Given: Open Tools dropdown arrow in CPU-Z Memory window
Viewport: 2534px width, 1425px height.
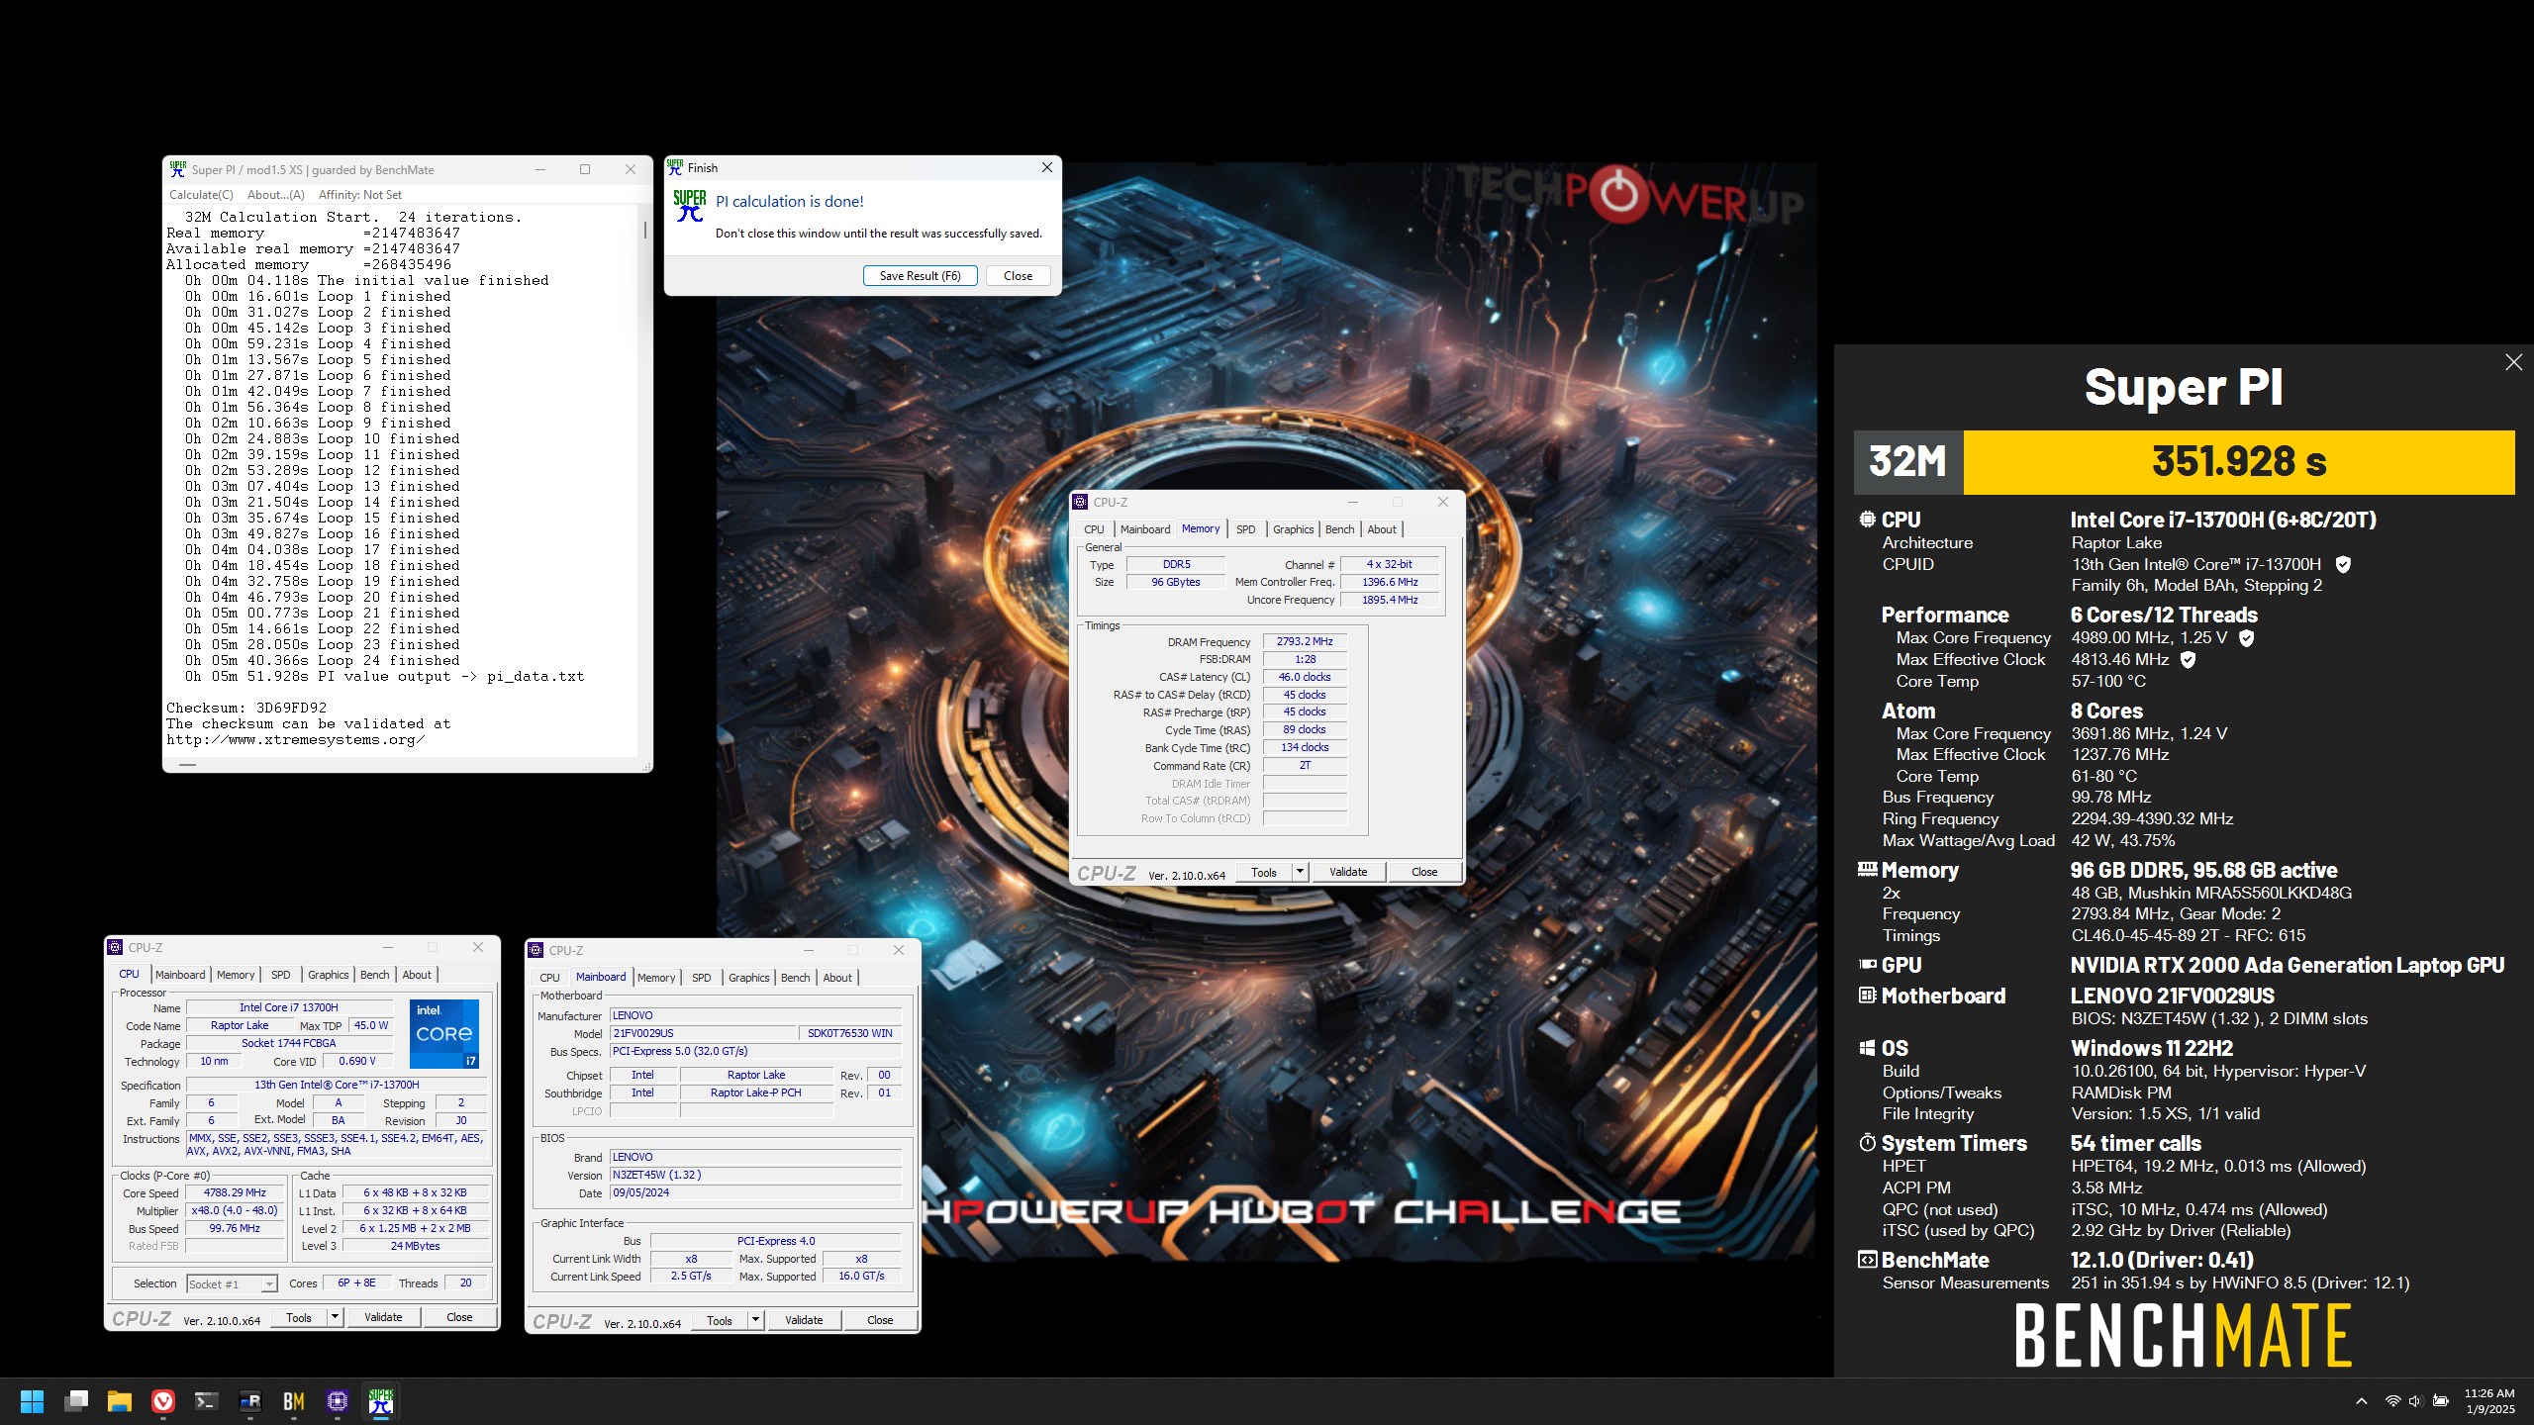Looking at the screenshot, I should coord(1300,872).
